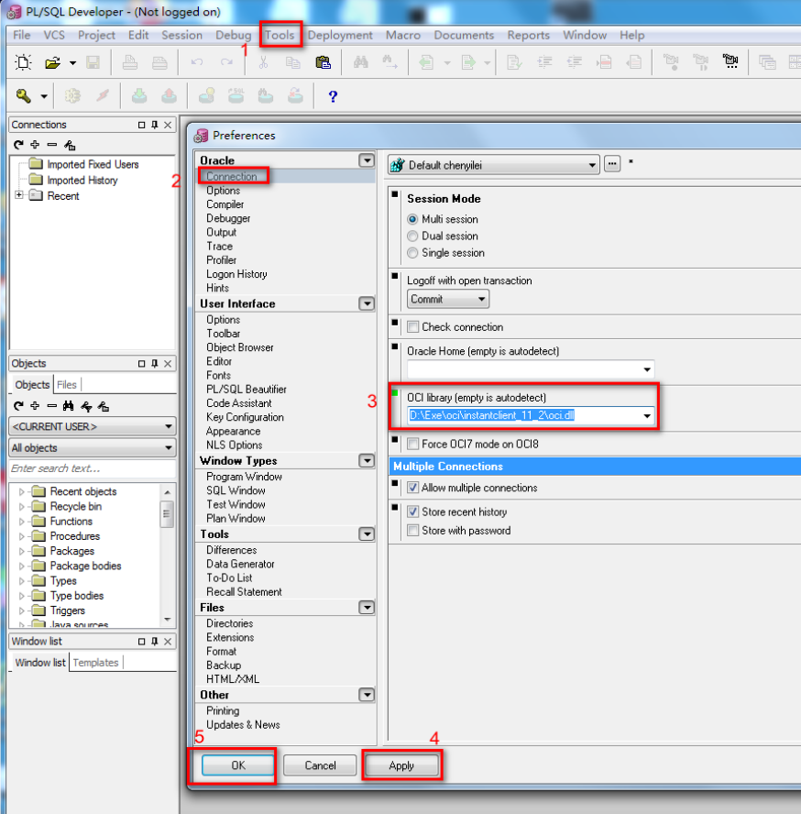Pin the Connections panel
The width and height of the screenshot is (801, 814).
click(x=155, y=125)
